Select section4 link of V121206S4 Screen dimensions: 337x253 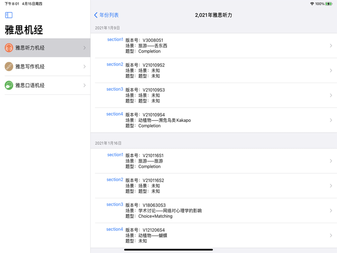click(x=115, y=229)
